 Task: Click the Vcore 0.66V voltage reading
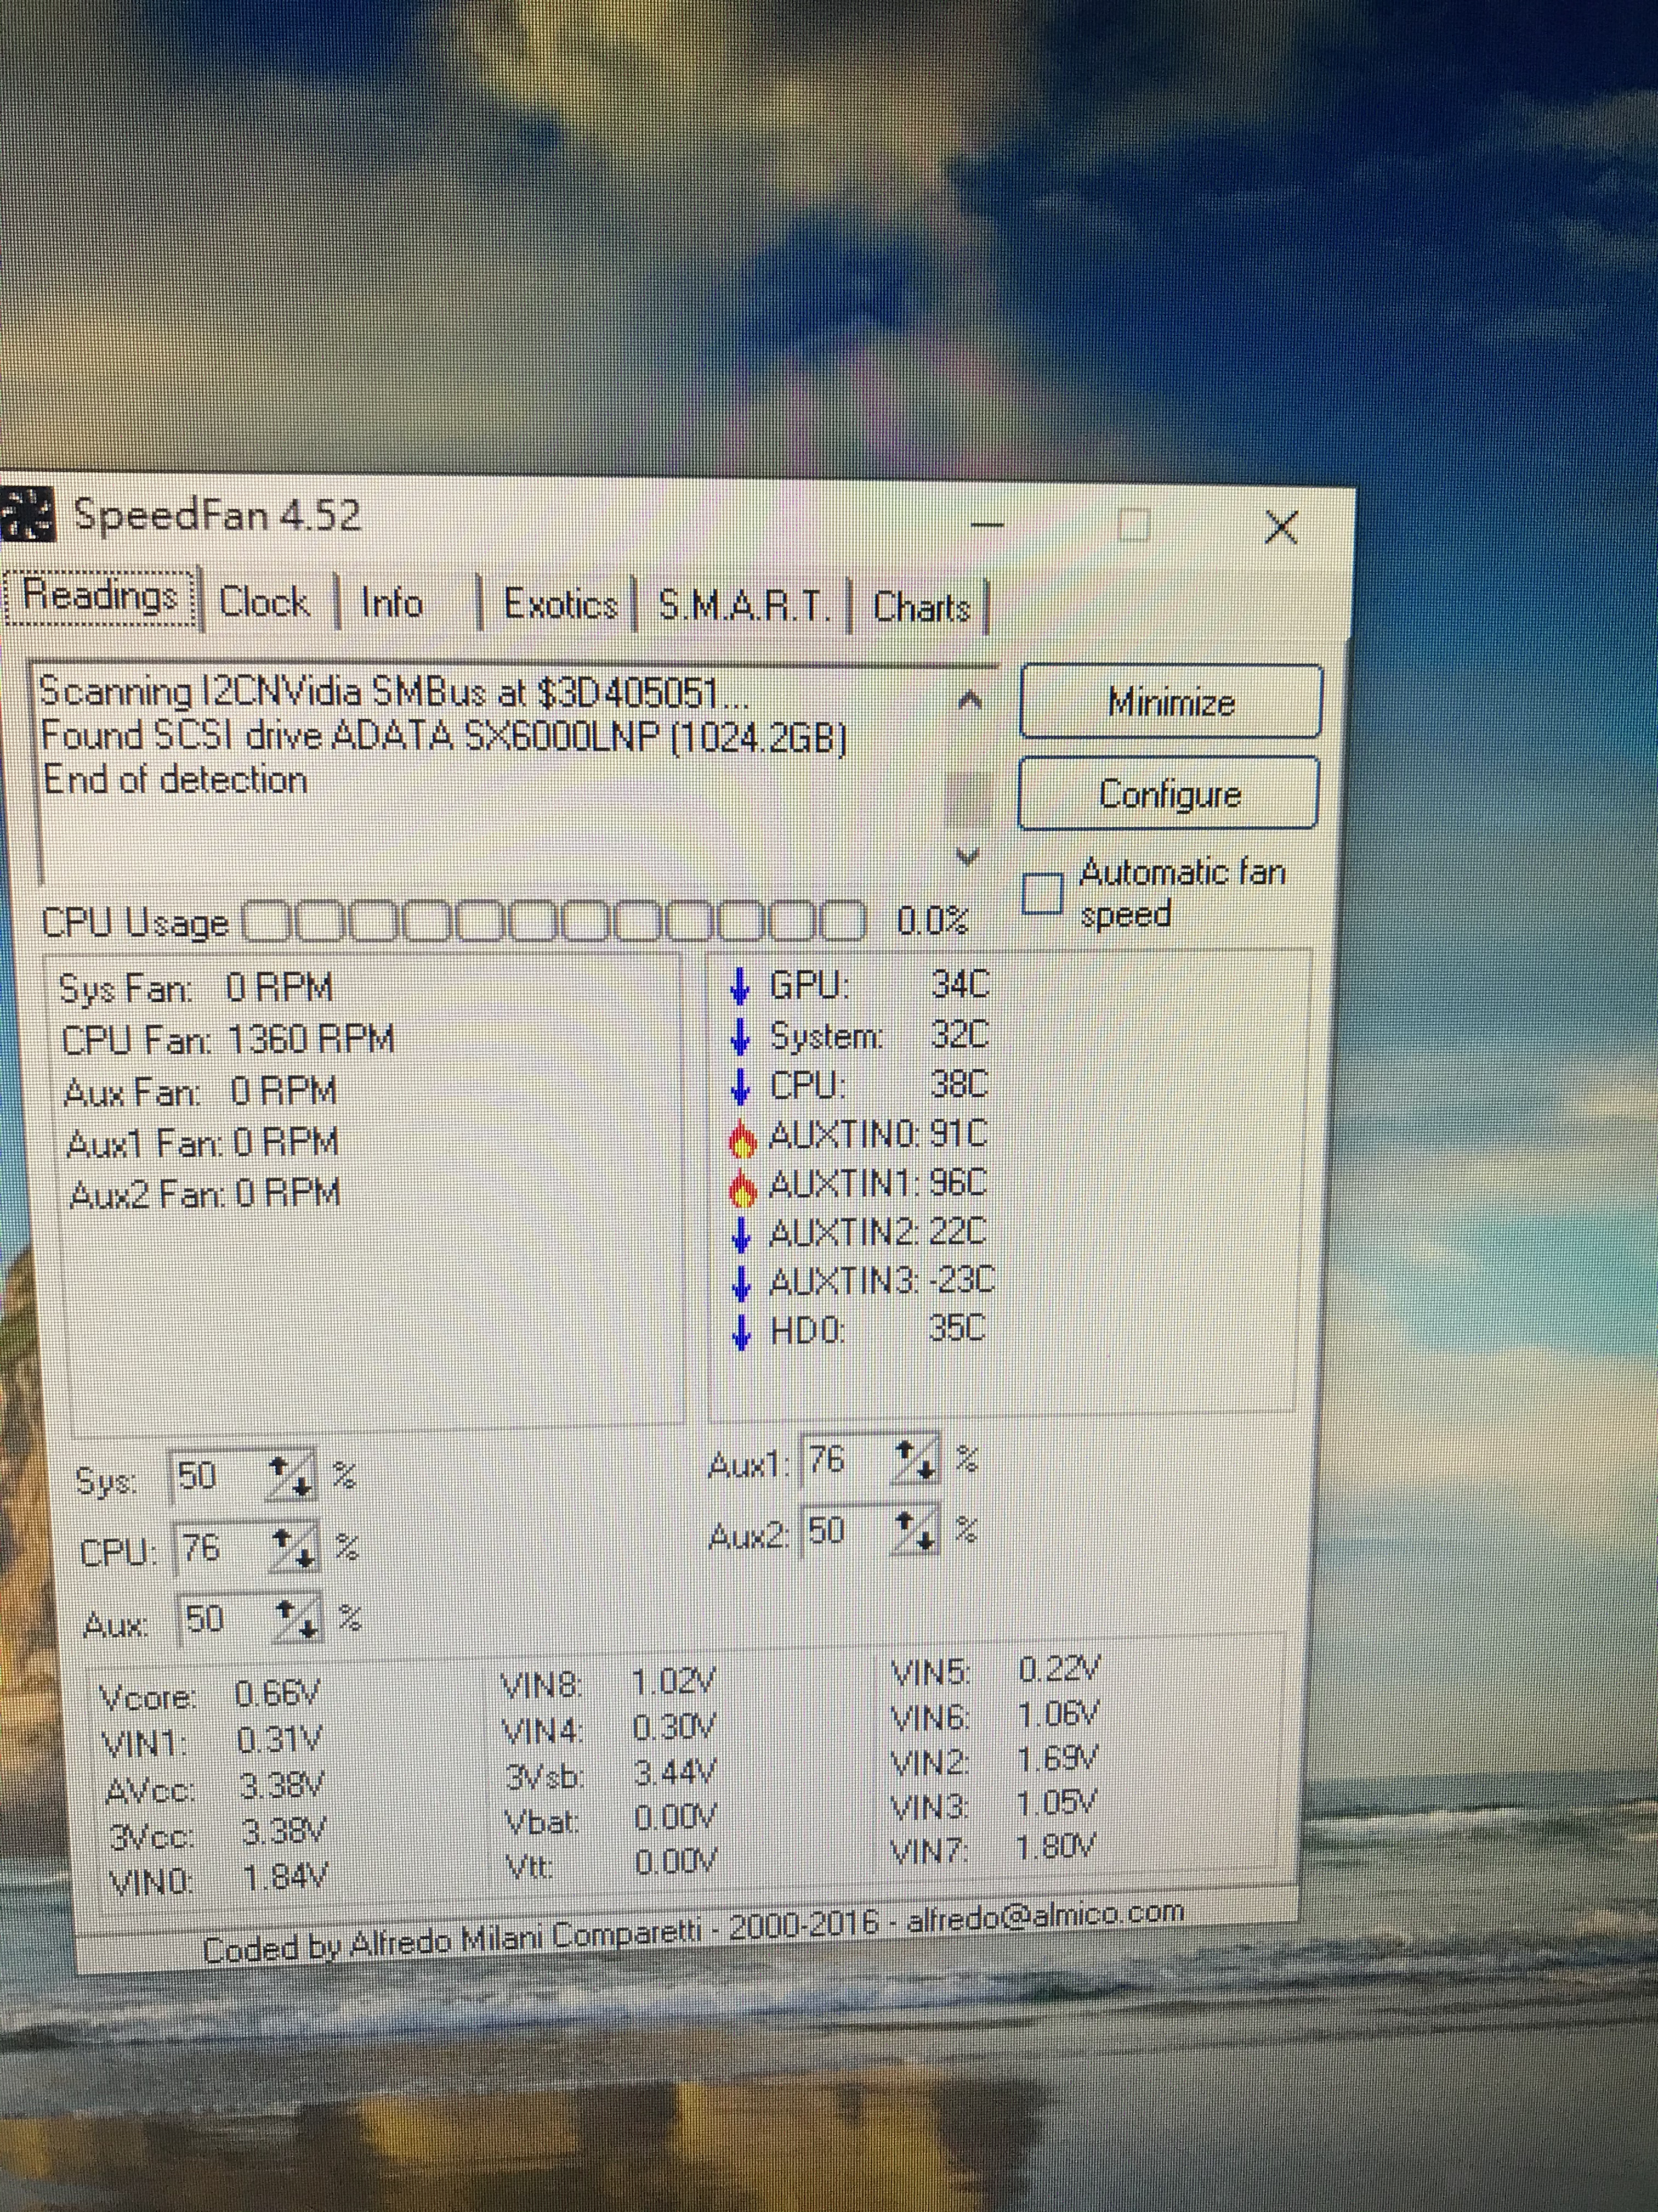click(x=210, y=1696)
